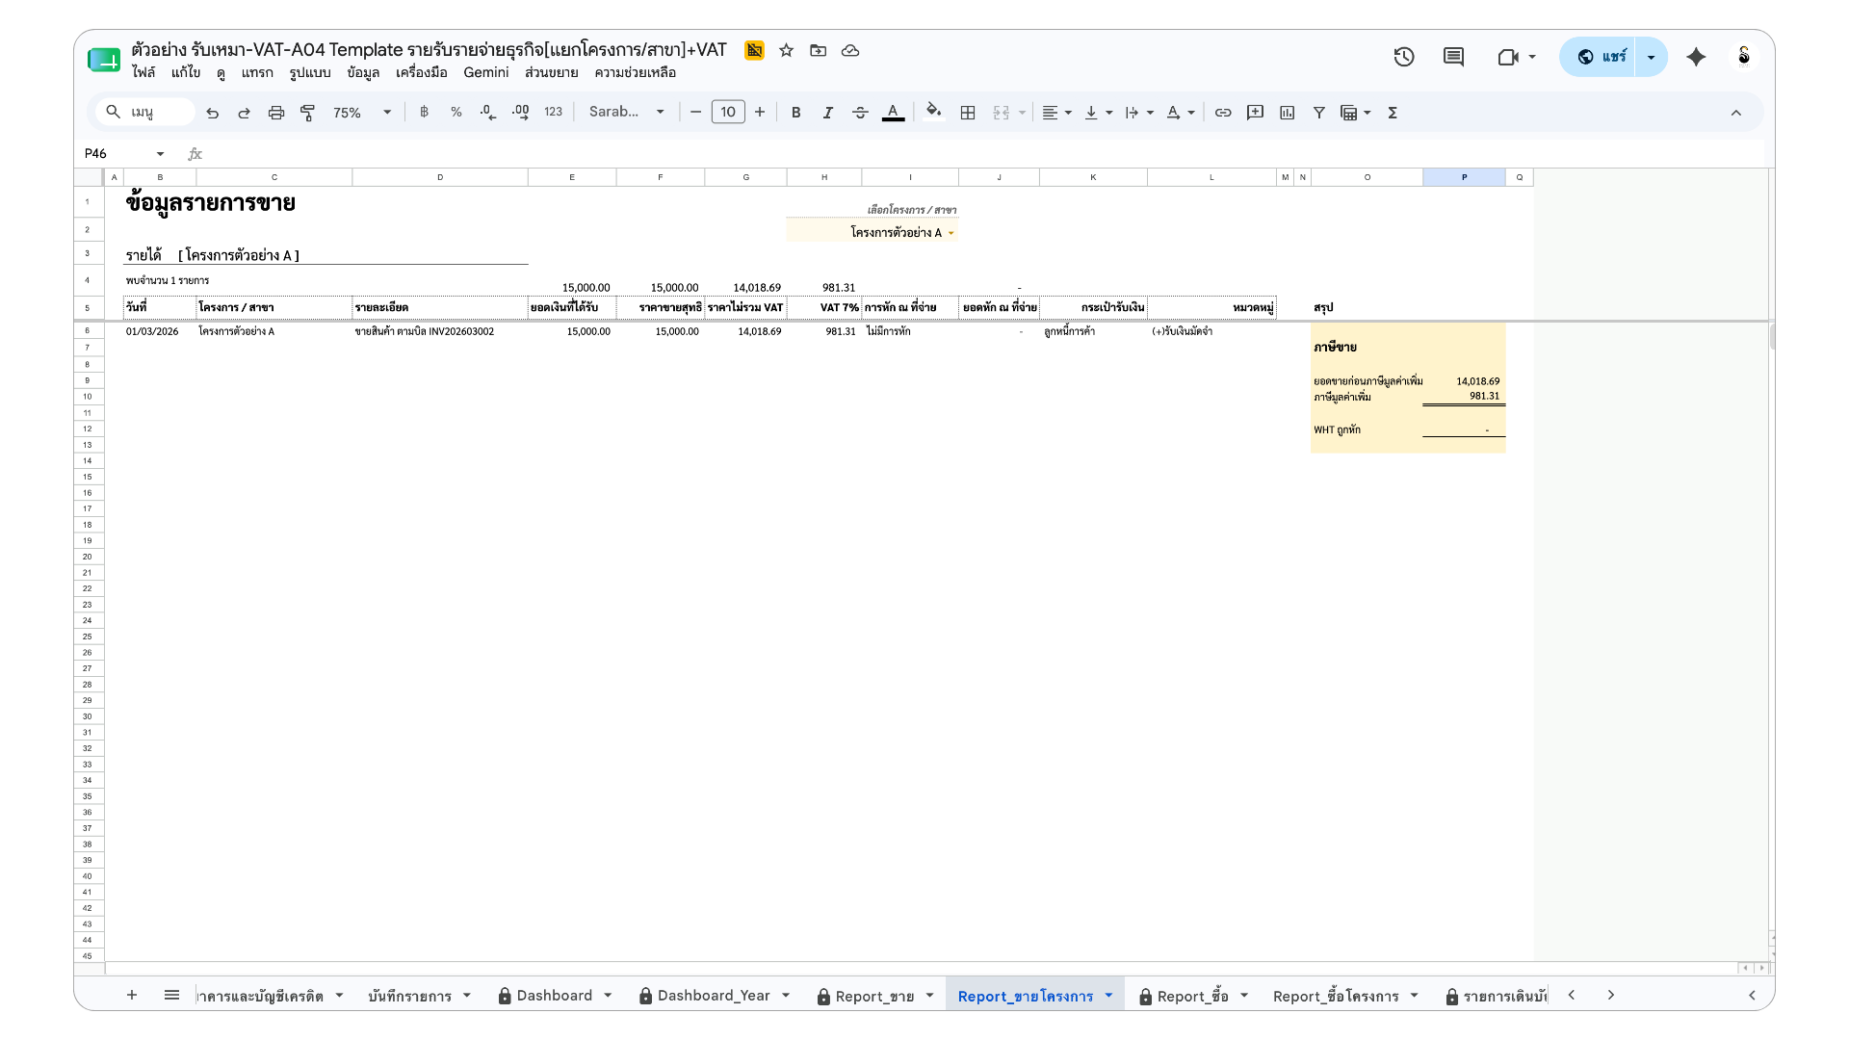Switch to Dashboard sheet tab
Image resolution: width=1849 pixels, height=1040 pixels.
(x=555, y=996)
